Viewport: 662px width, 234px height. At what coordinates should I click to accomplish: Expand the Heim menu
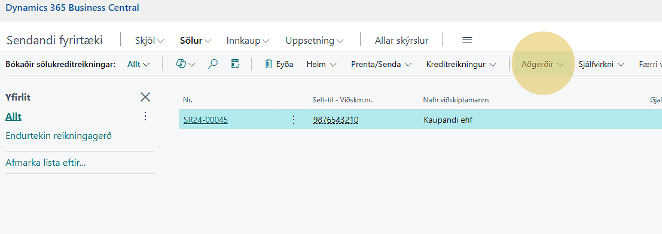click(x=322, y=65)
